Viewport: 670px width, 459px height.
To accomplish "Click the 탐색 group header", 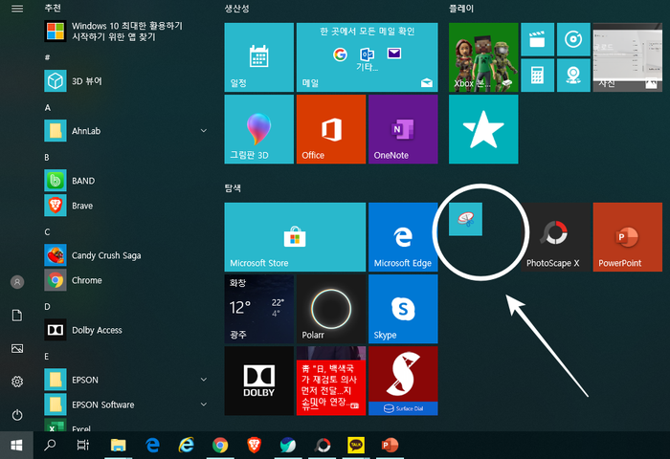I will (x=233, y=187).
